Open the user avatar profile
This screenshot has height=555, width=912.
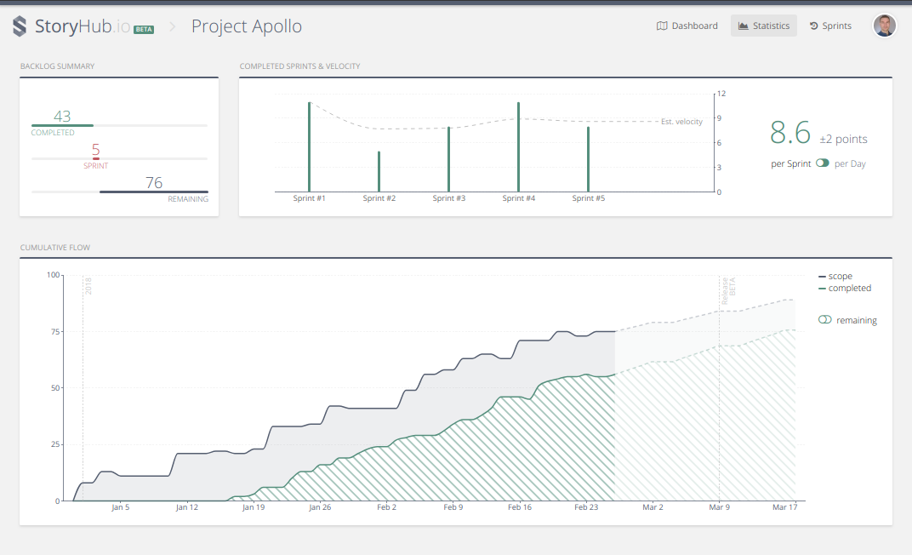pyautogui.click(x=884, y=26)
